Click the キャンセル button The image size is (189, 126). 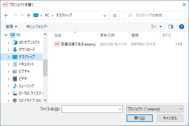[x=170, y=118]
